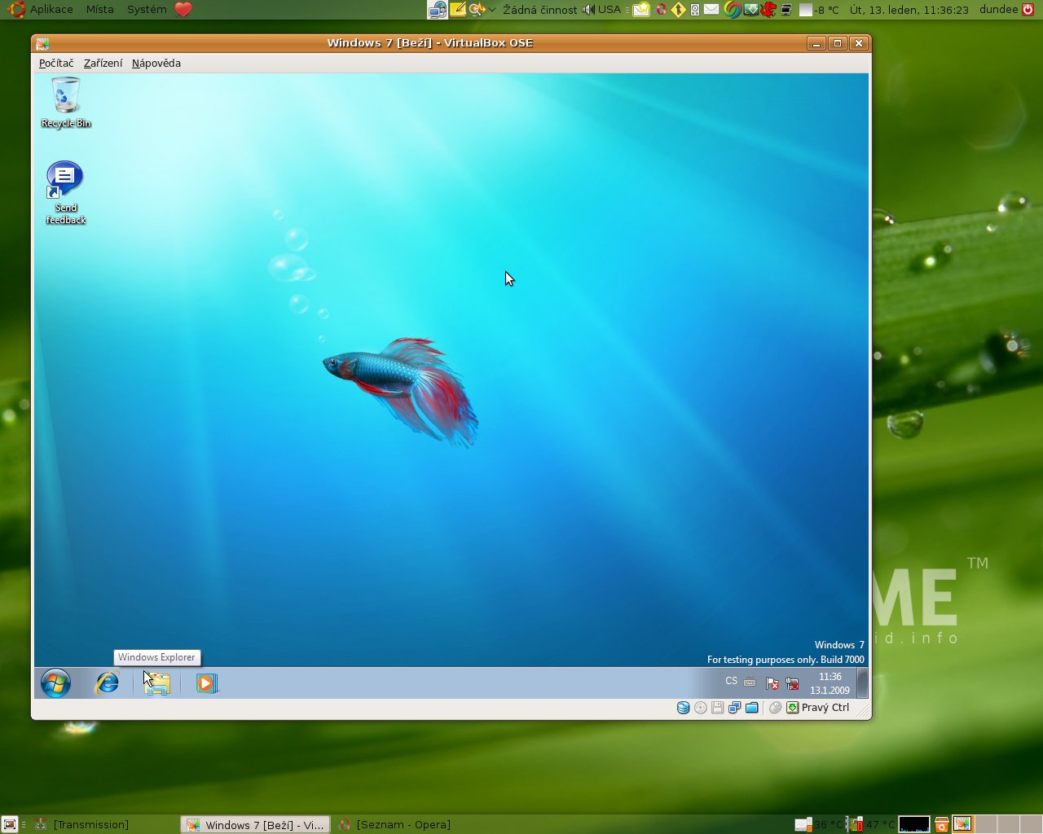Click the VirtualBox CD/DVD status icon

(x=701, y=708)
